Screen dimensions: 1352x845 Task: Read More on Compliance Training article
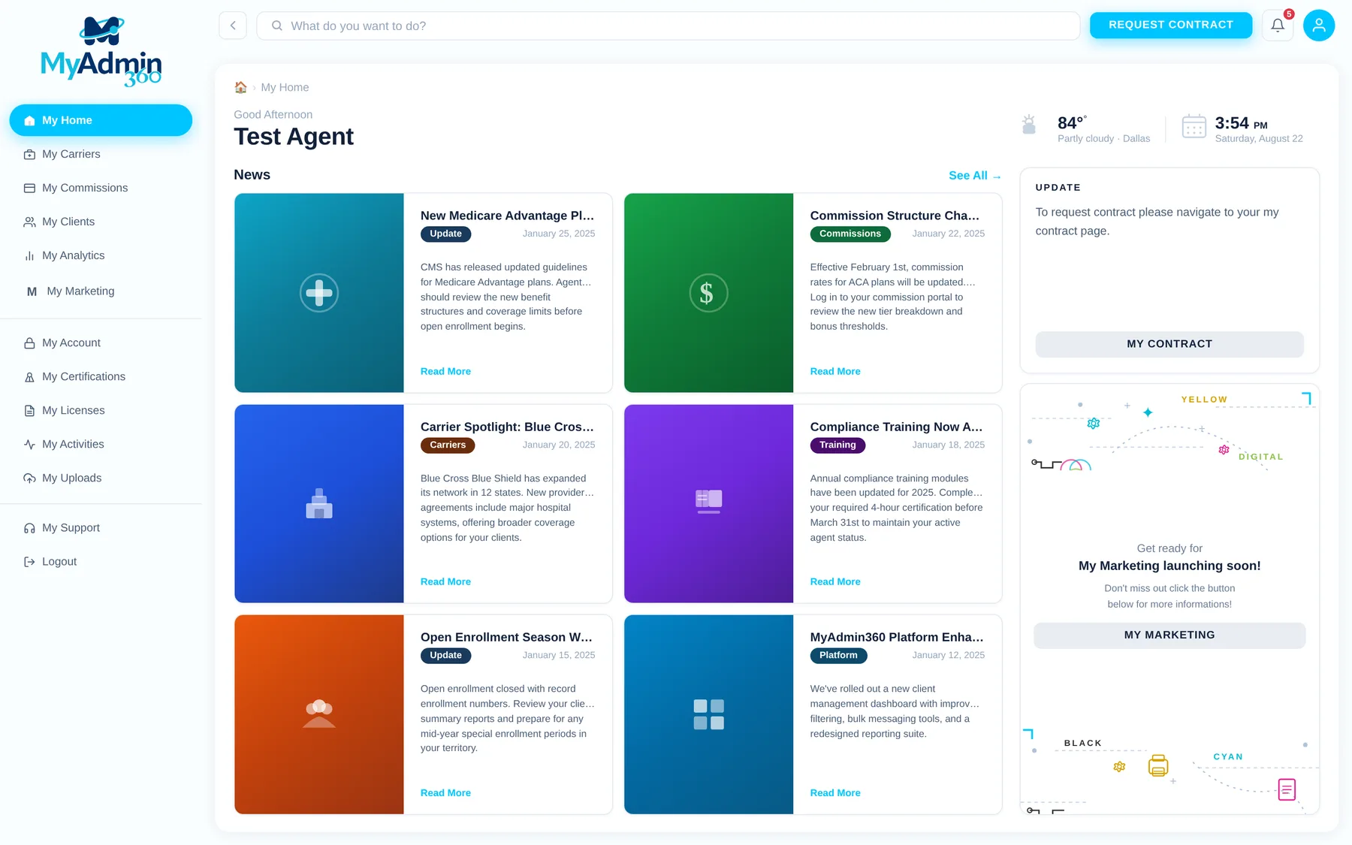[x=835, y=581]
